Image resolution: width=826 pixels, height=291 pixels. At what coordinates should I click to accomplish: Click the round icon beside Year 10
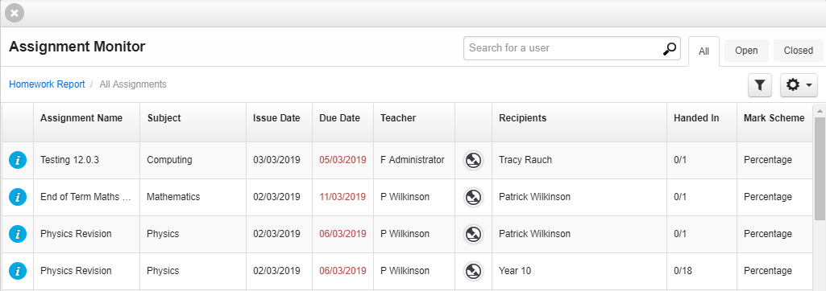pos(473,271)
